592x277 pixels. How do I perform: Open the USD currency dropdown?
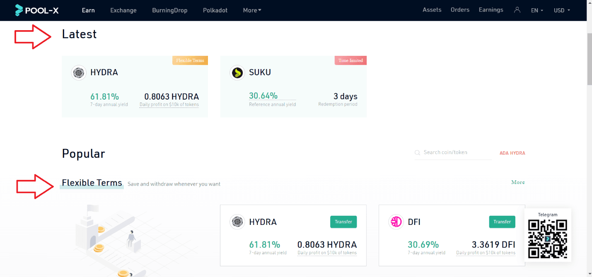click(x=562, y=10)
